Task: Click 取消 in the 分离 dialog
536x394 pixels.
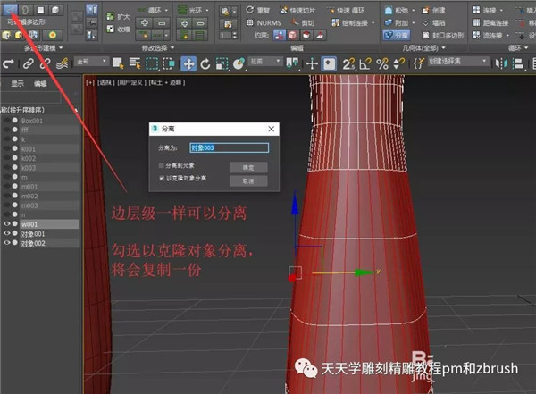Action: pos(248,181)
